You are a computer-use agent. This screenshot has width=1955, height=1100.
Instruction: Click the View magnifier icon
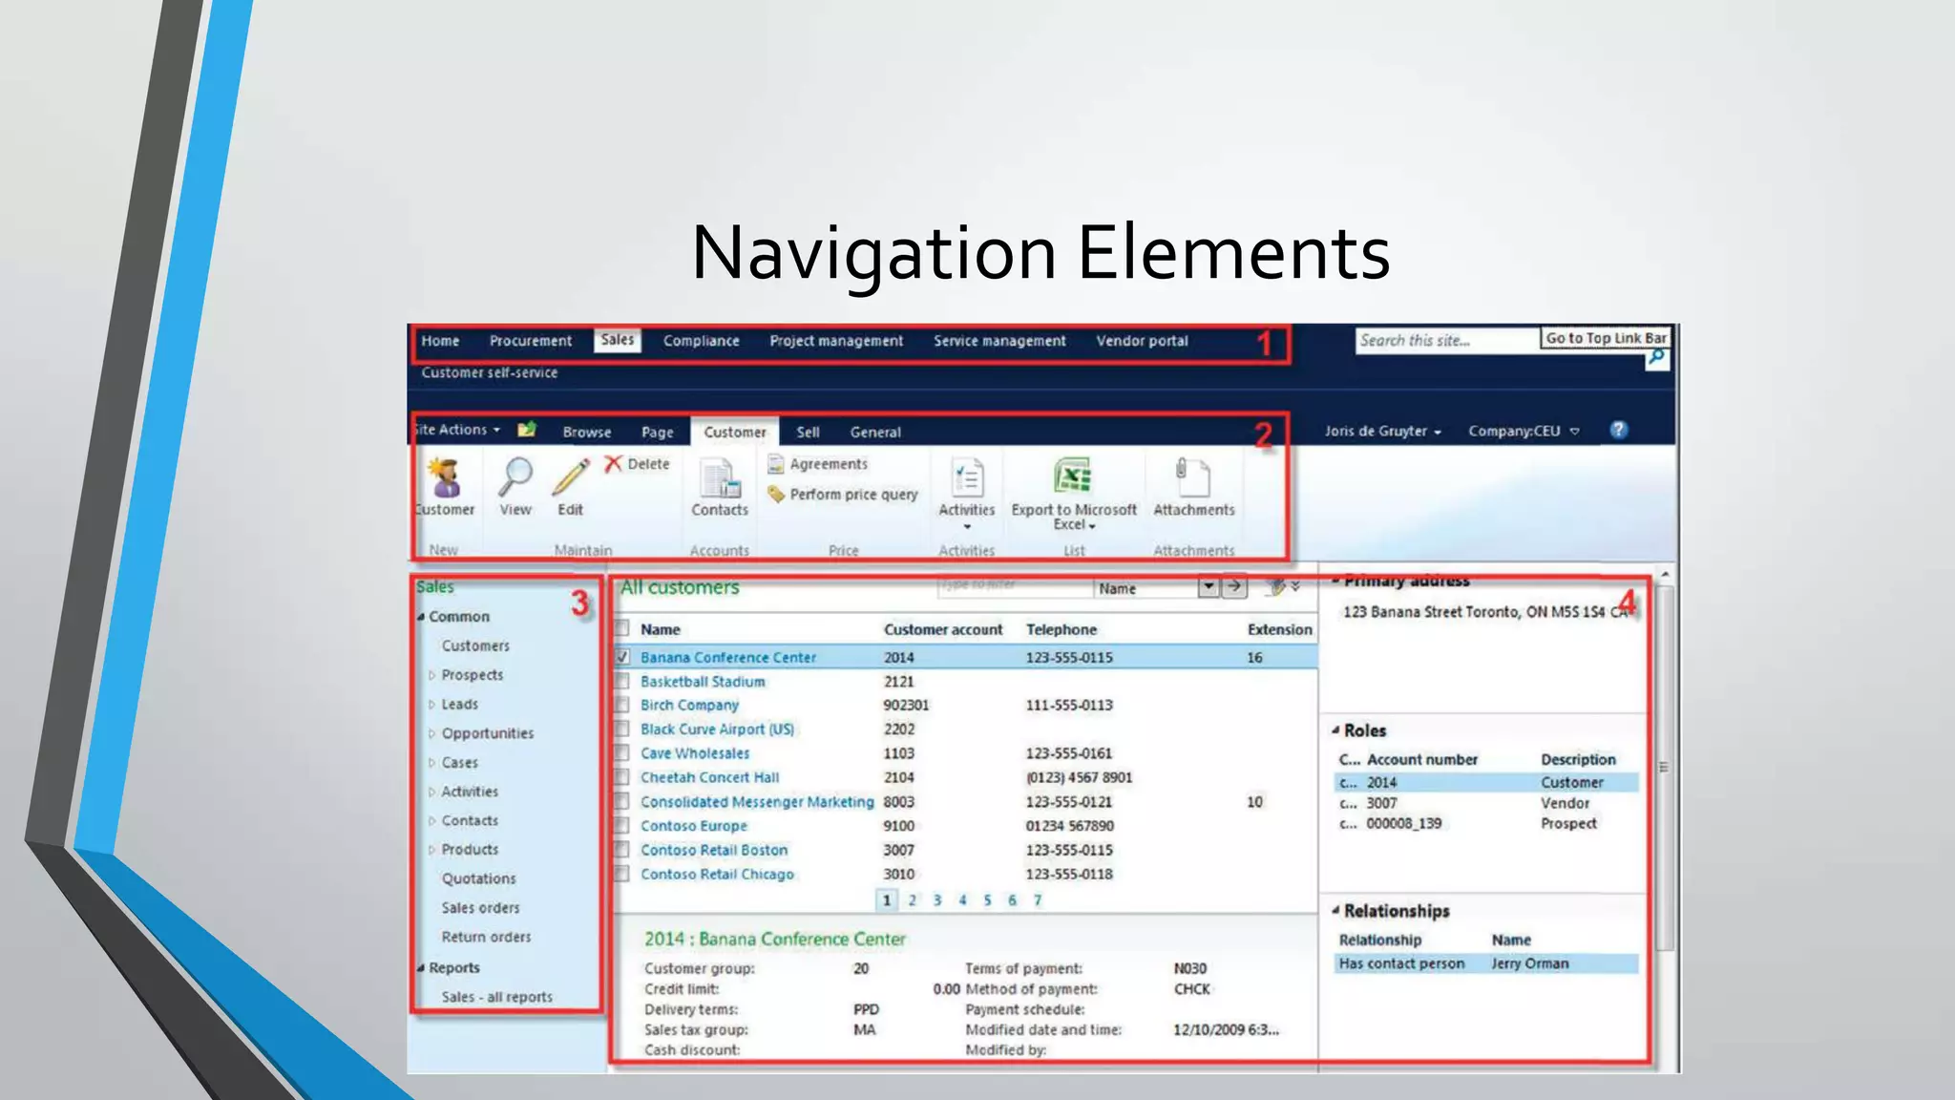(x=515, y=476)
